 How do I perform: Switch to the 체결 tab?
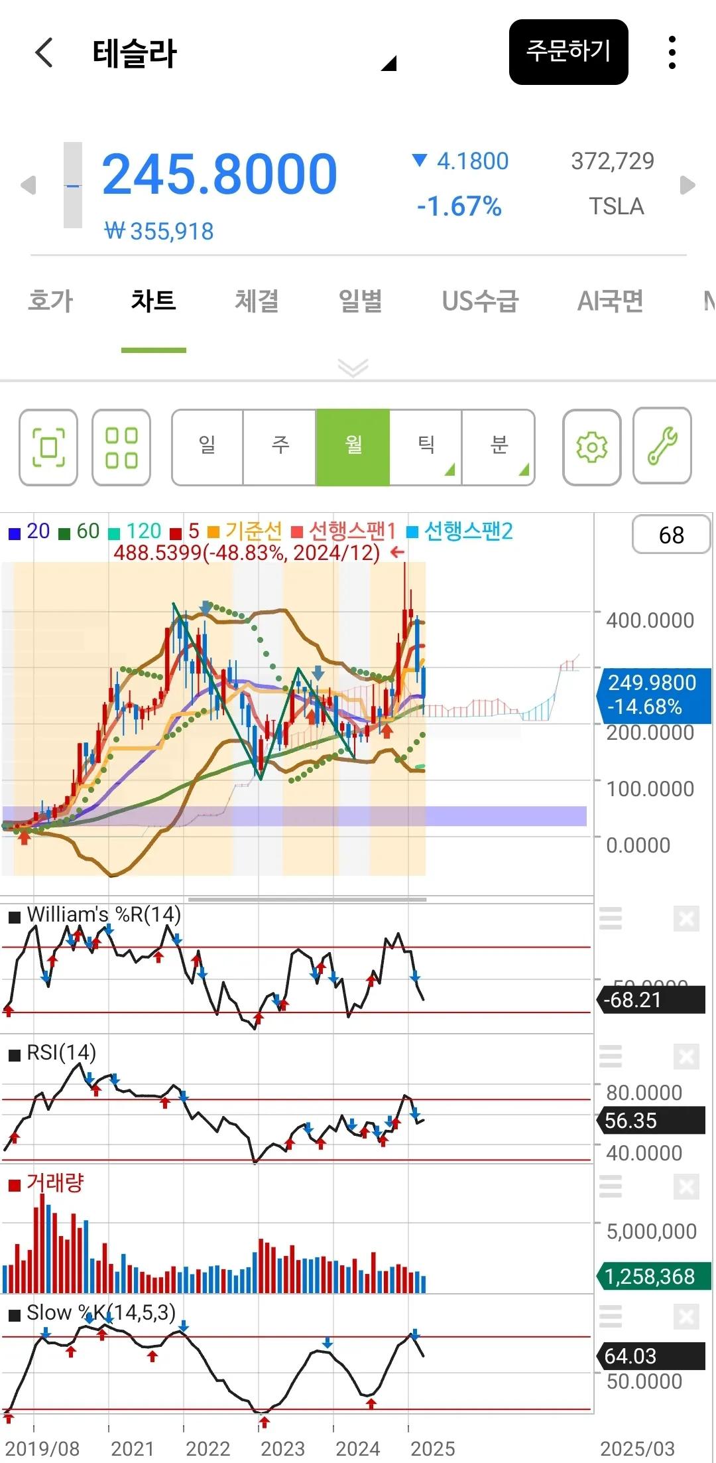pyautogui.click(x=257, y=301)
